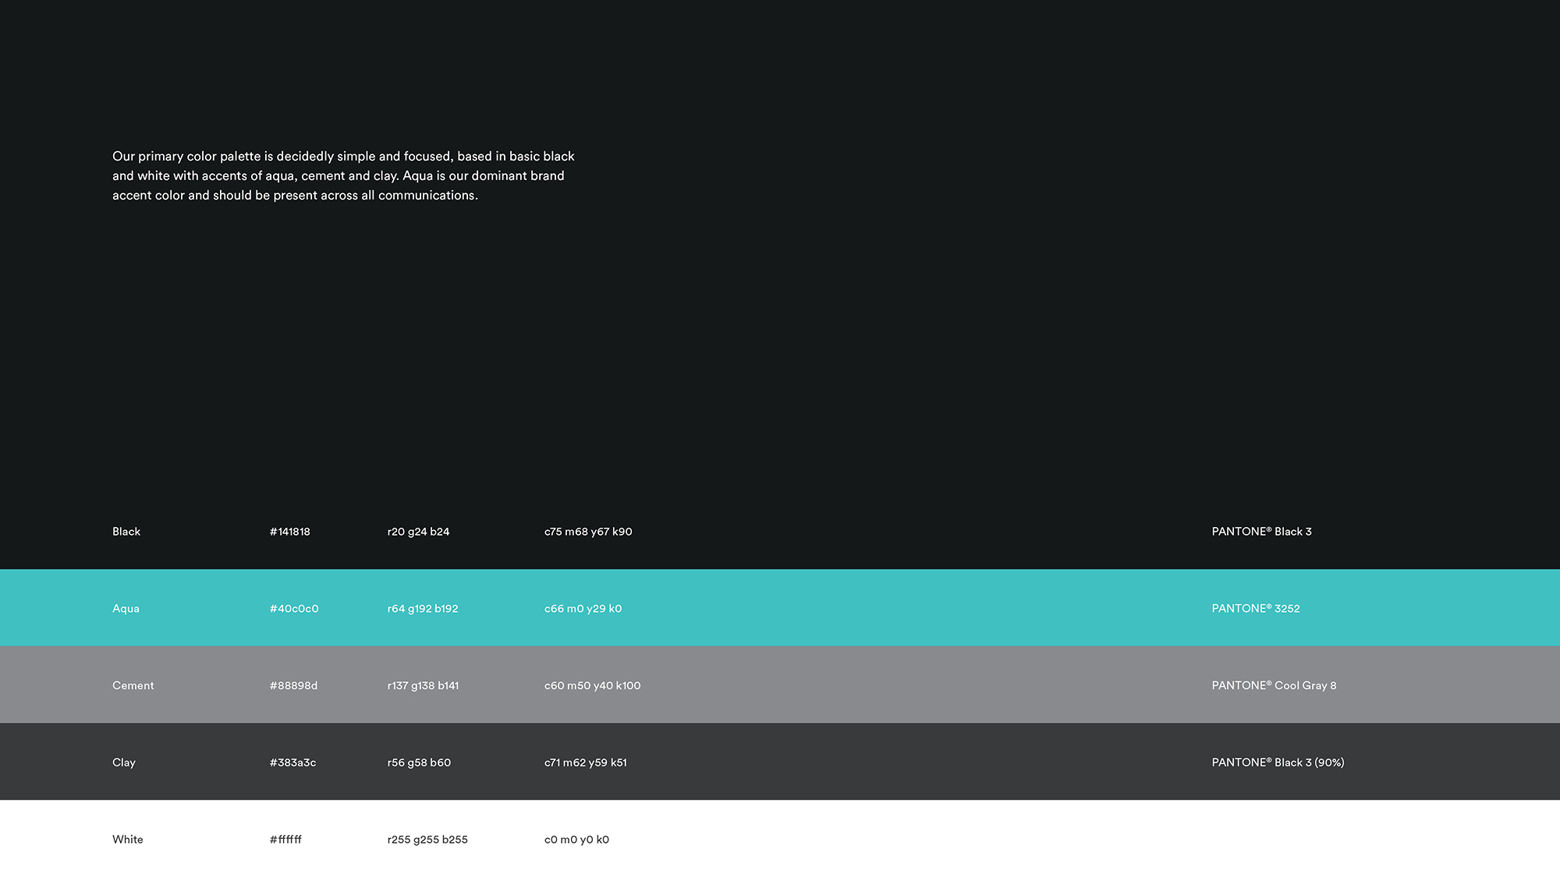Click the c60 m50 y40 k100 CMYK value
The image size is (1560, 877).
(x=592, y=686)
